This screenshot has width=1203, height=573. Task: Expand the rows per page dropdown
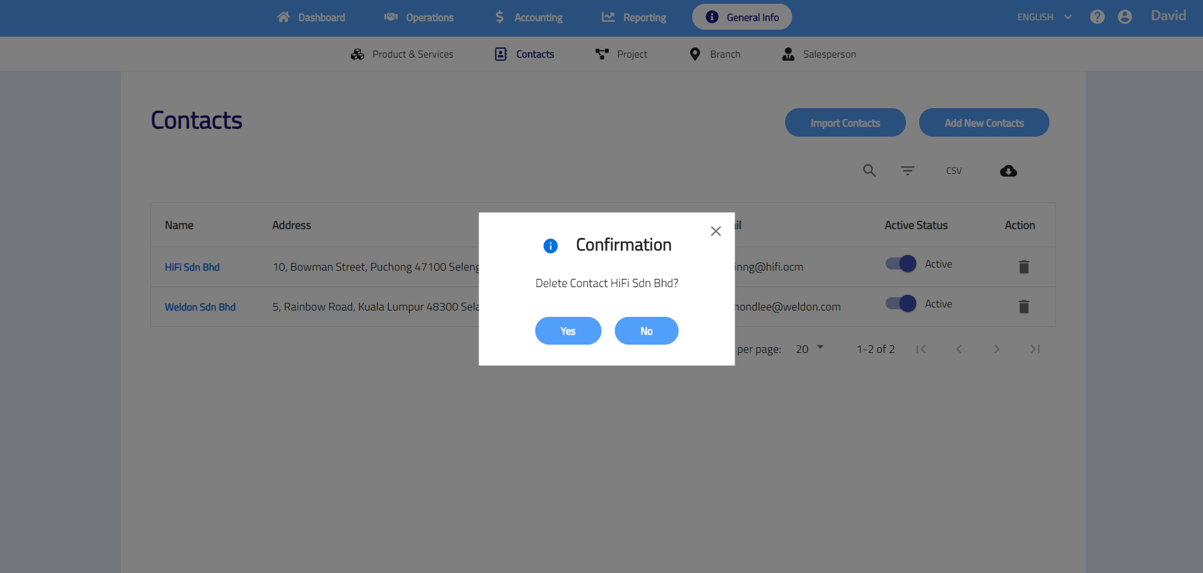(809, 349)
